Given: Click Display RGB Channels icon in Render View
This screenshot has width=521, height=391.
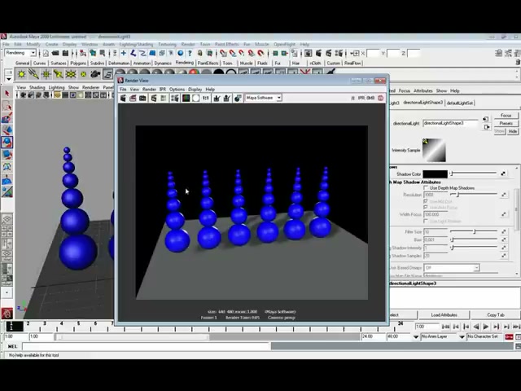Looking at the screenshot, I should pyautogui.click(x=186, y=98).
